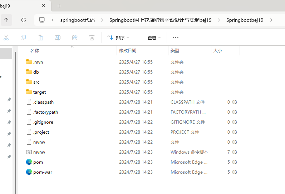Expand chevron after Springbootbej19 breadcrumb
This screenshot has width=285, height=194.
point(271,20)
